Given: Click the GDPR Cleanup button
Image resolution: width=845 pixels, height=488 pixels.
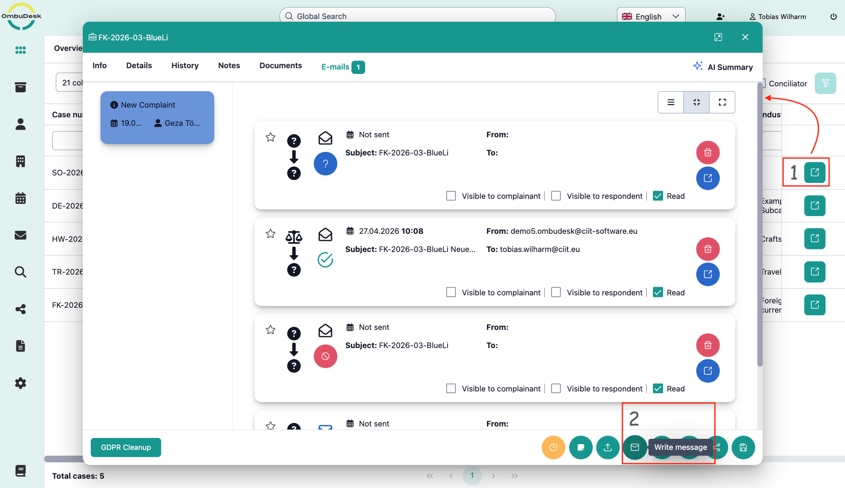Looking at the screenshot, I should click(126, 447).
